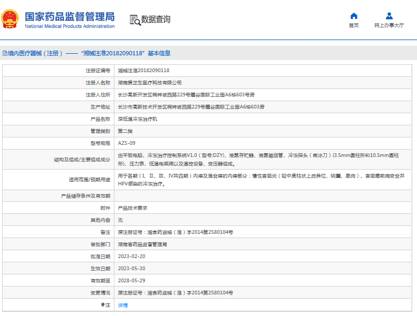417x316 pixels.
Task: Go to home page via house icon
Action: 354,16
